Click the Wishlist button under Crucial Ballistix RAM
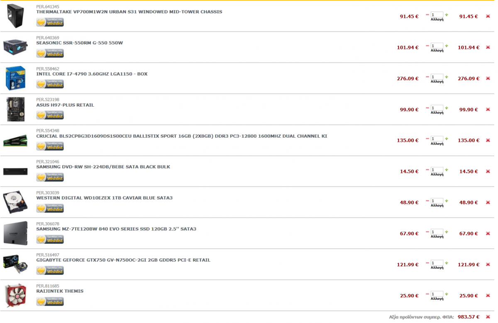This screenshot has height=323, width=498. click(50, 146)
